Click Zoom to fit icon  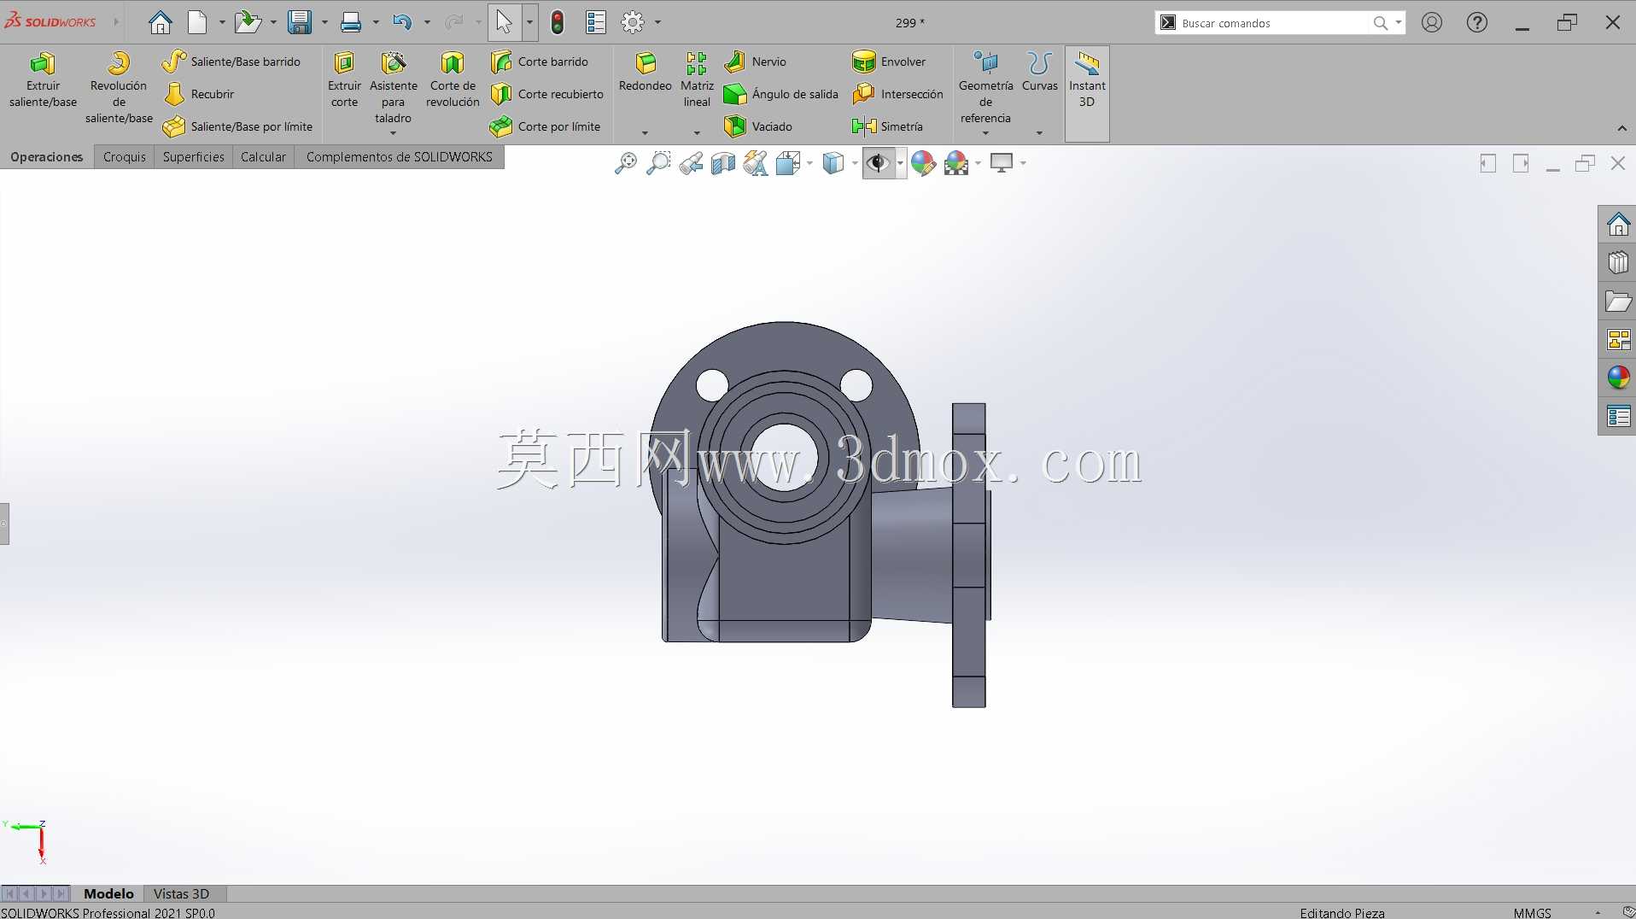point(626,163)
